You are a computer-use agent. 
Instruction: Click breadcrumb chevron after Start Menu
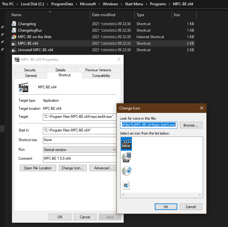146,4
